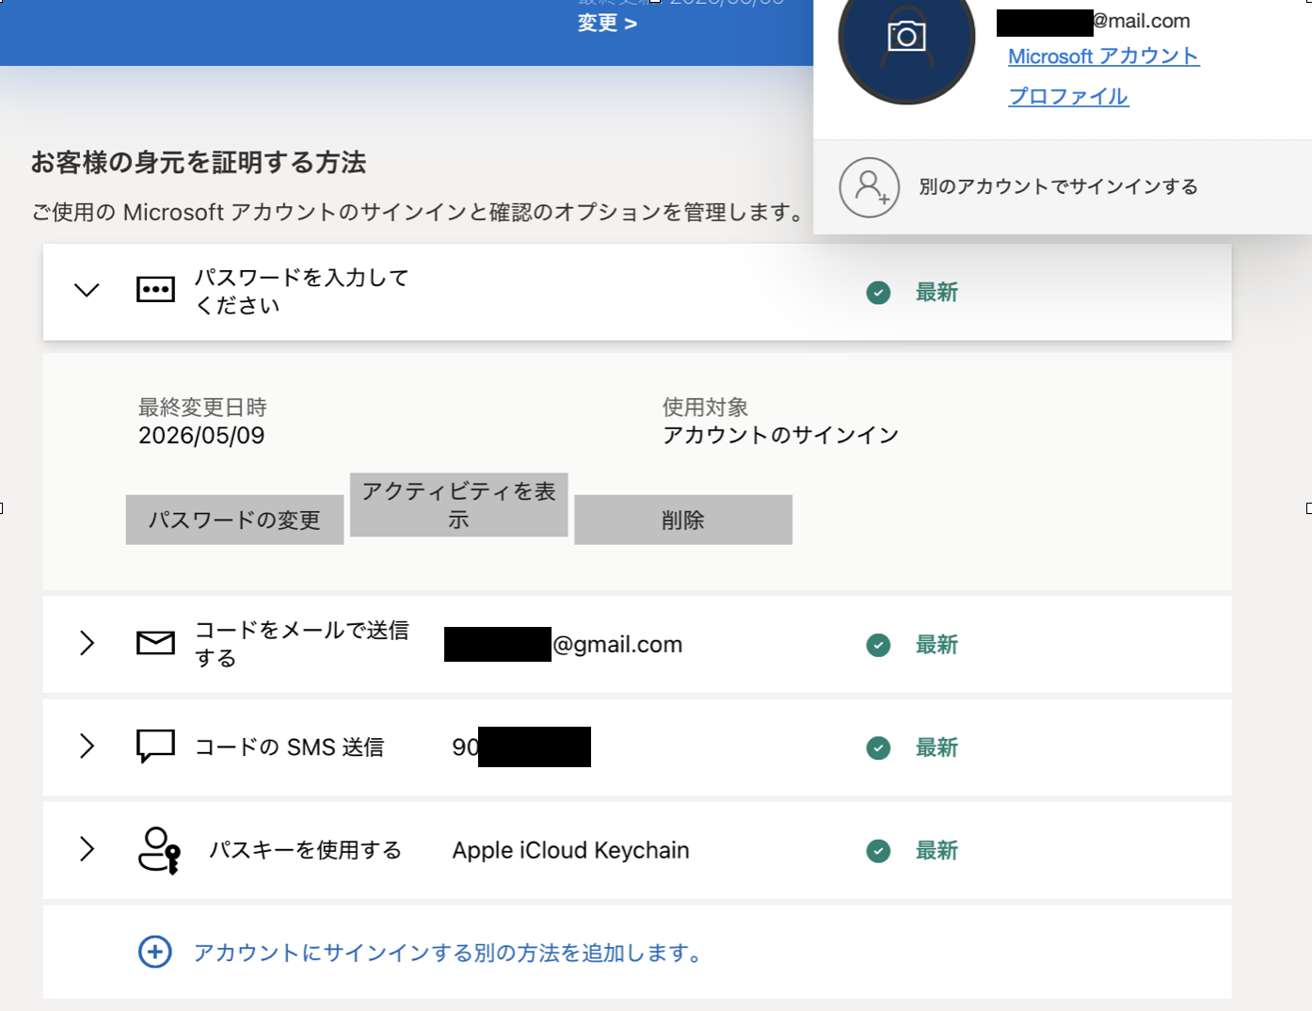Click the 2026/05/09 date value

[x=201, y=435]
